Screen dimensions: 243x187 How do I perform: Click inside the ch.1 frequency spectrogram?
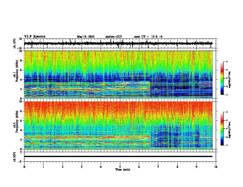[118, 75]
